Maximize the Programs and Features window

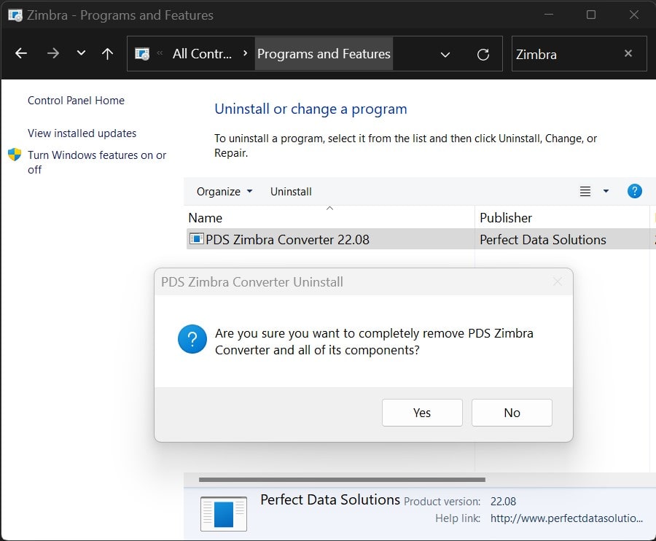pos(590,15)
